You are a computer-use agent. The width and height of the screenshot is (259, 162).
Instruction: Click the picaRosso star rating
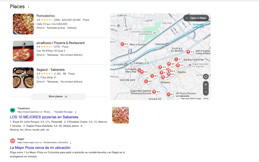click(46, 47)
